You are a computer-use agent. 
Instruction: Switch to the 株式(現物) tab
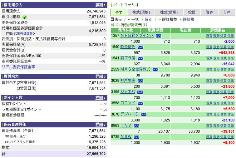[141, 12]
